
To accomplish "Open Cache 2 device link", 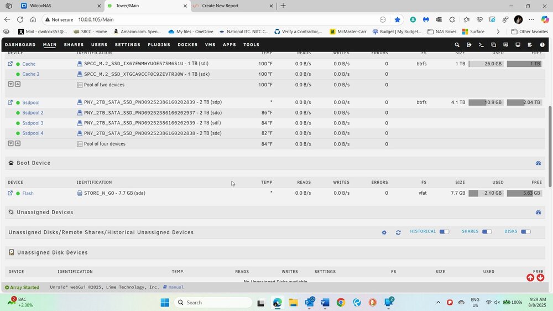I will 30,74.
